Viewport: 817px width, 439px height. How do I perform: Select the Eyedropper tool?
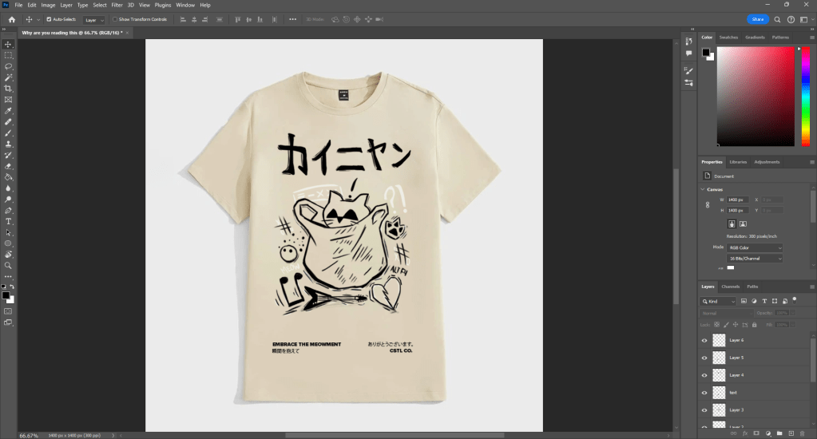click(x=8, y=111)
